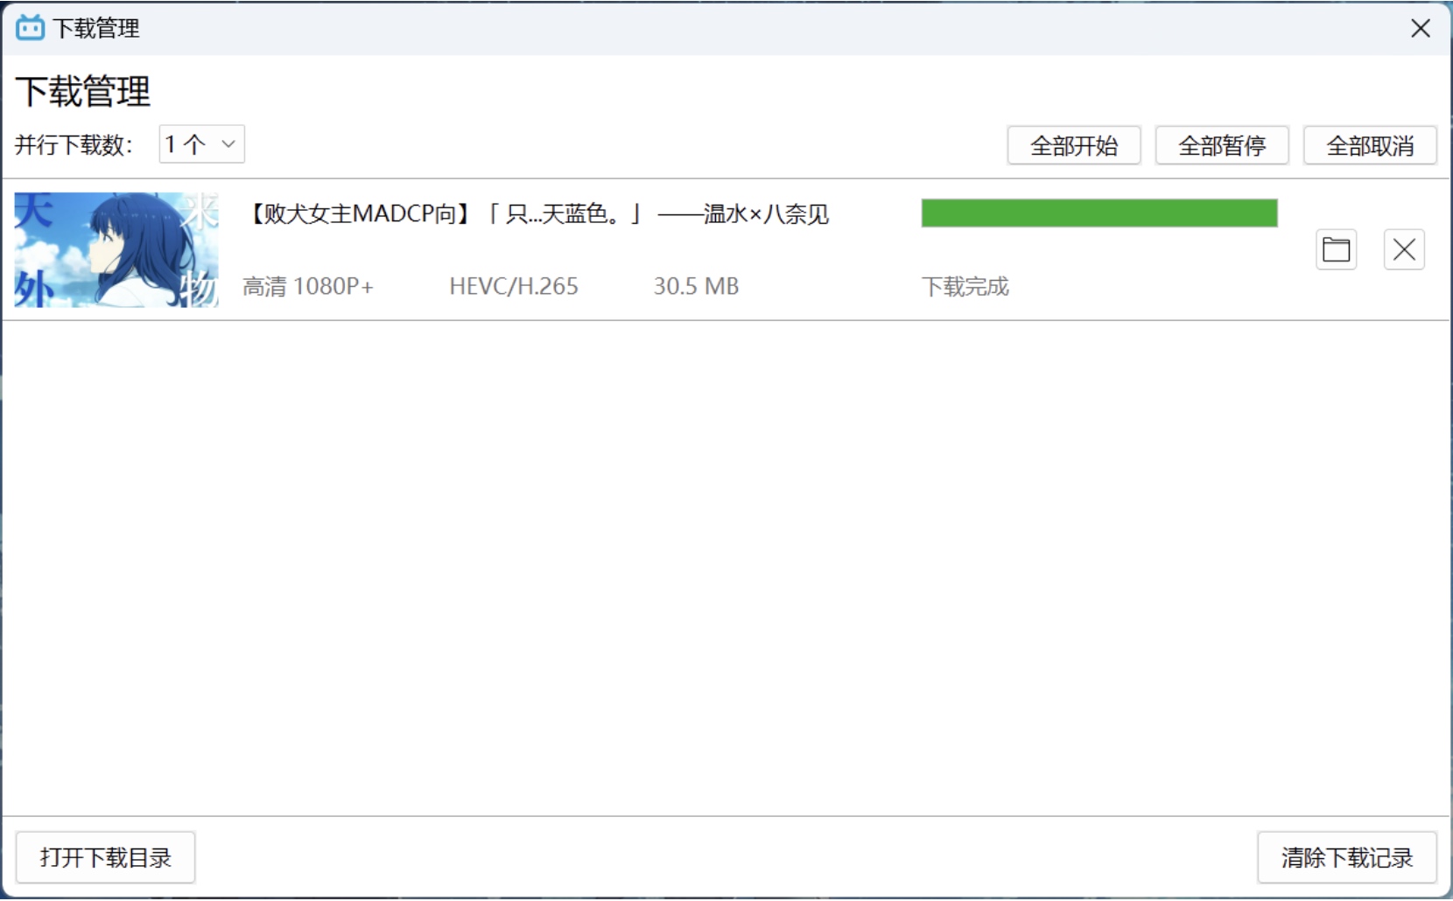
Task: Click the 下载完成 status text
Action: click(x=965, y=286)
